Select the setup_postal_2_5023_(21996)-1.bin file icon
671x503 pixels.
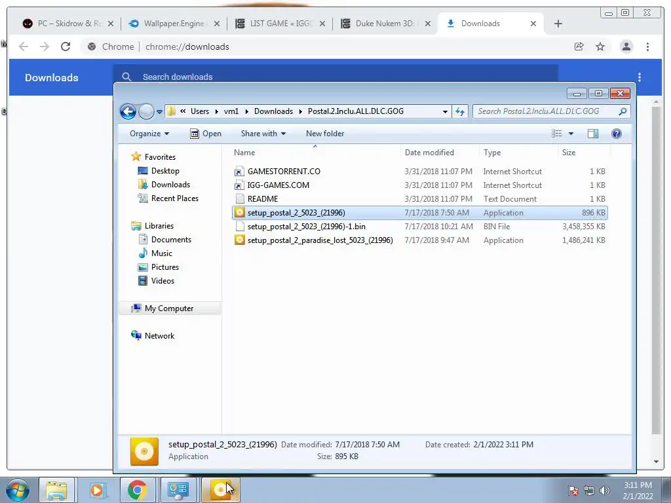(x=240, y=226)
